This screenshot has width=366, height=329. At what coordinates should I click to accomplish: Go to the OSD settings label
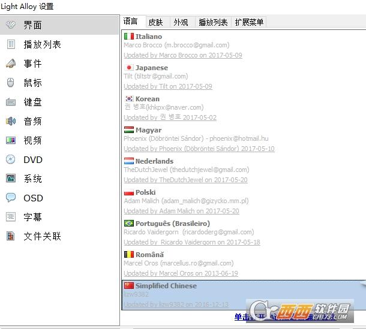coord(33,198)
